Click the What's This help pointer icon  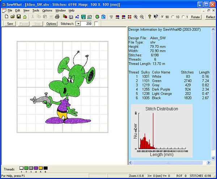[155, 17]
